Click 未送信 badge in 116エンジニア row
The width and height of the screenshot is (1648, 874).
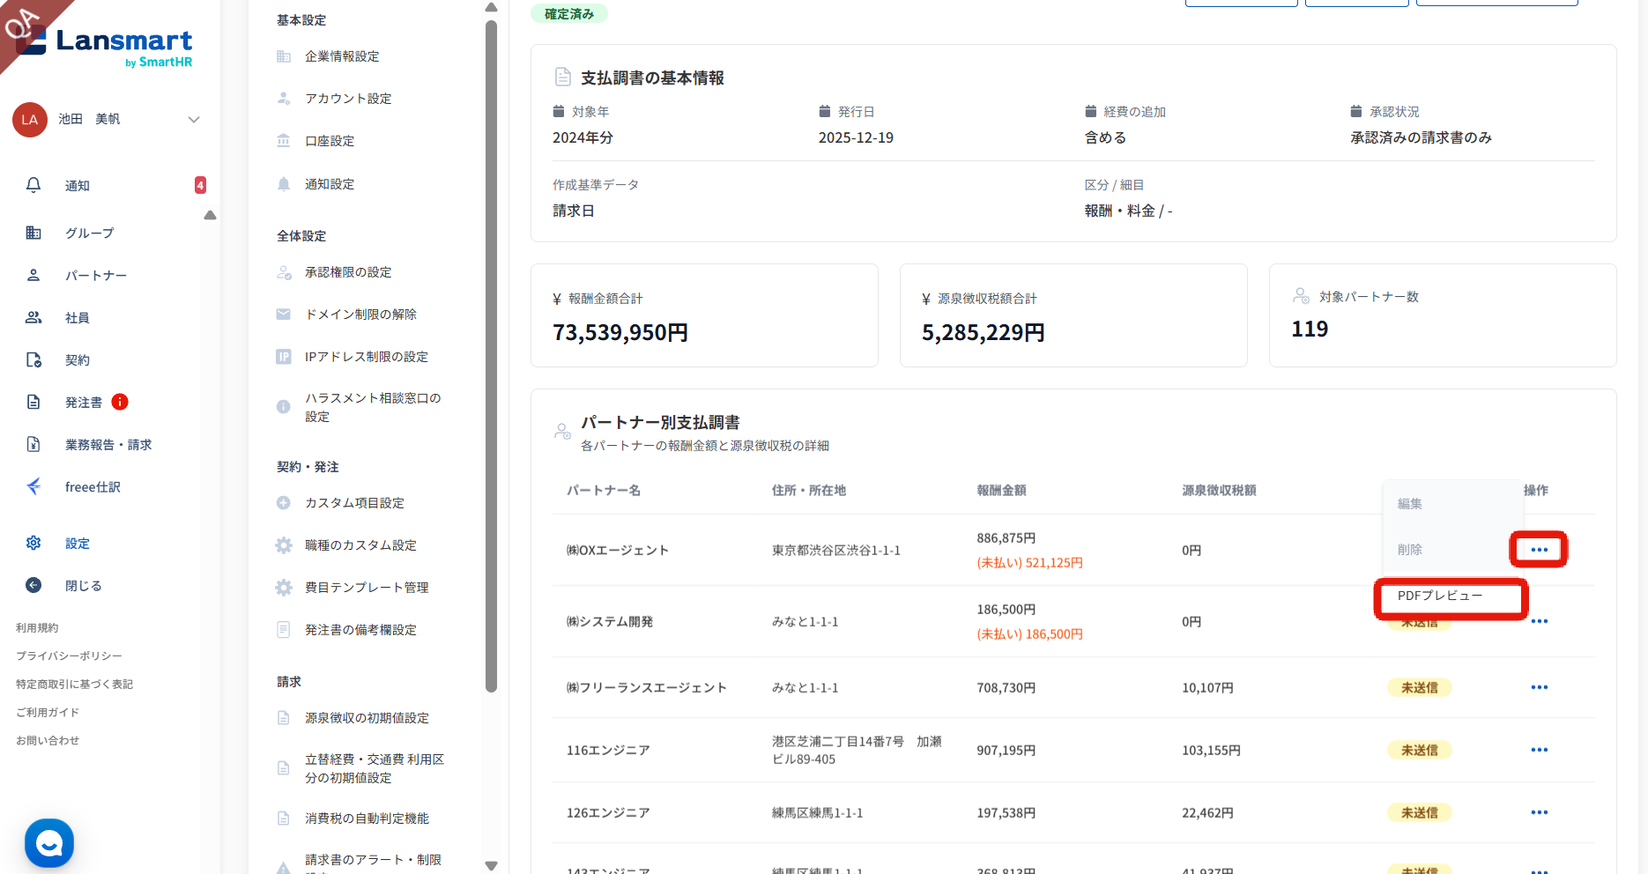pos(1419,750)
